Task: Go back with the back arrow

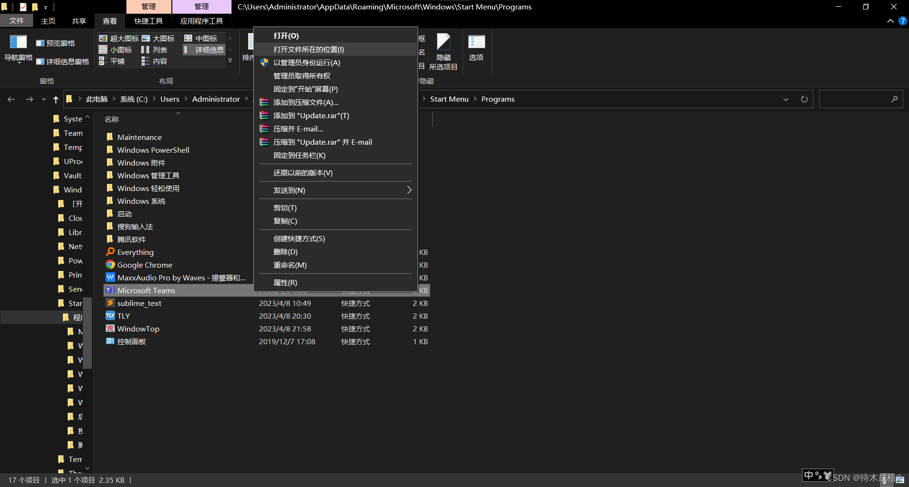Action: point(11,99)
